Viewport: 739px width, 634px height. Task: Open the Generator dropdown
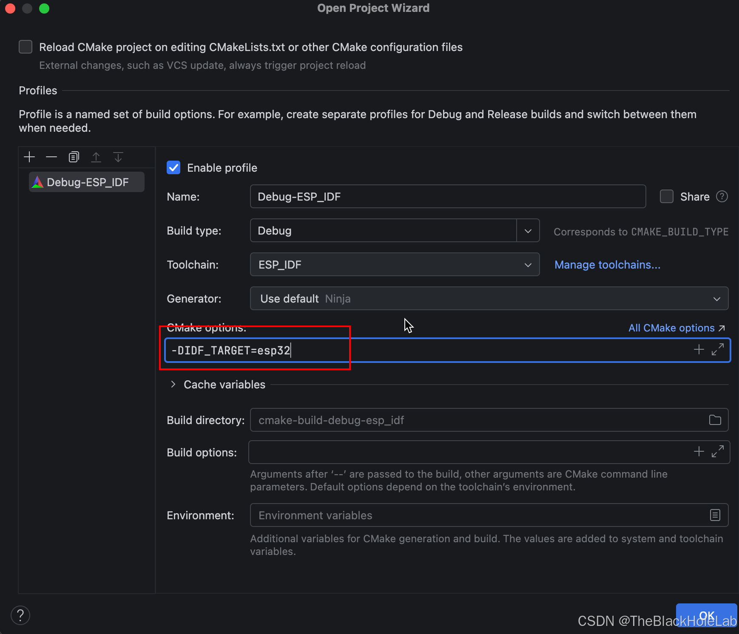(x=489, y=298)
